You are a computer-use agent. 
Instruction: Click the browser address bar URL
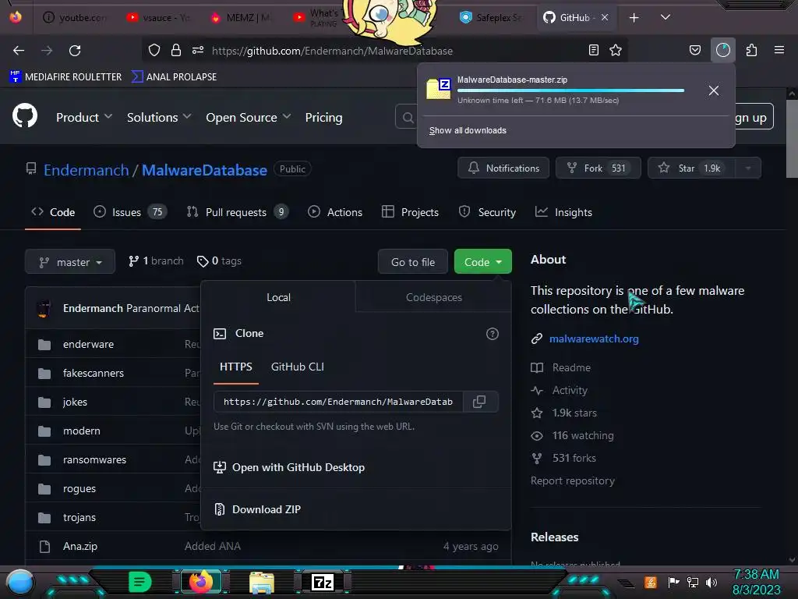(x=332, y=51)
